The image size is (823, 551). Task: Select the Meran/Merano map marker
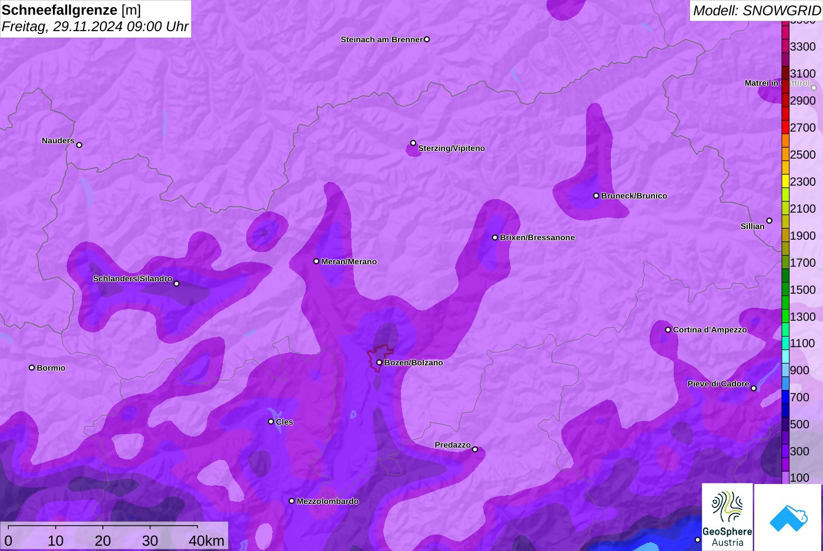pyautogui.click(x=316, y=261)
